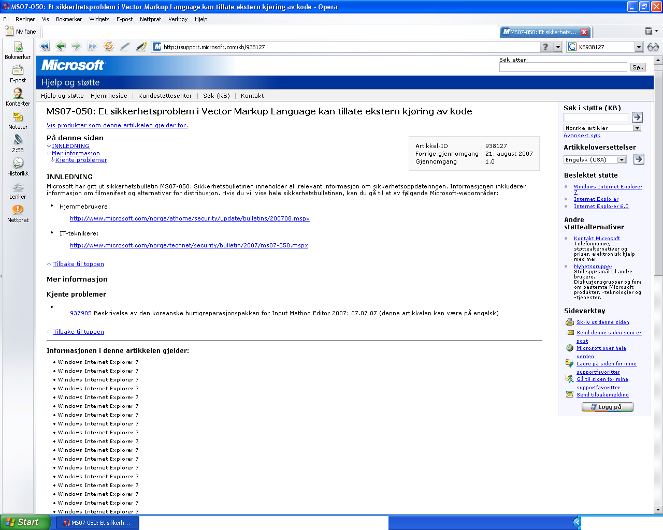Image resolution: width=663 pixels, height=530 pixels.
Task: Click the Avansert søk link
Action: click(x=582, y=136)
